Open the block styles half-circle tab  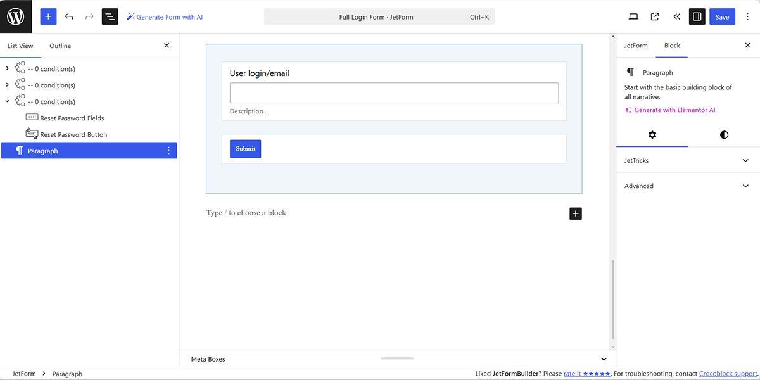coord(724,135)
